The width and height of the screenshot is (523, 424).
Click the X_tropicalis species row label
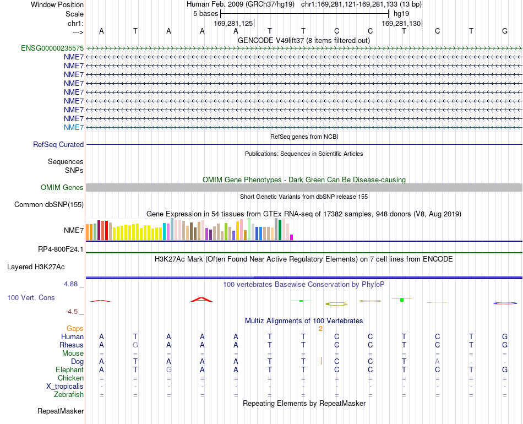click(x=65, y=387)
